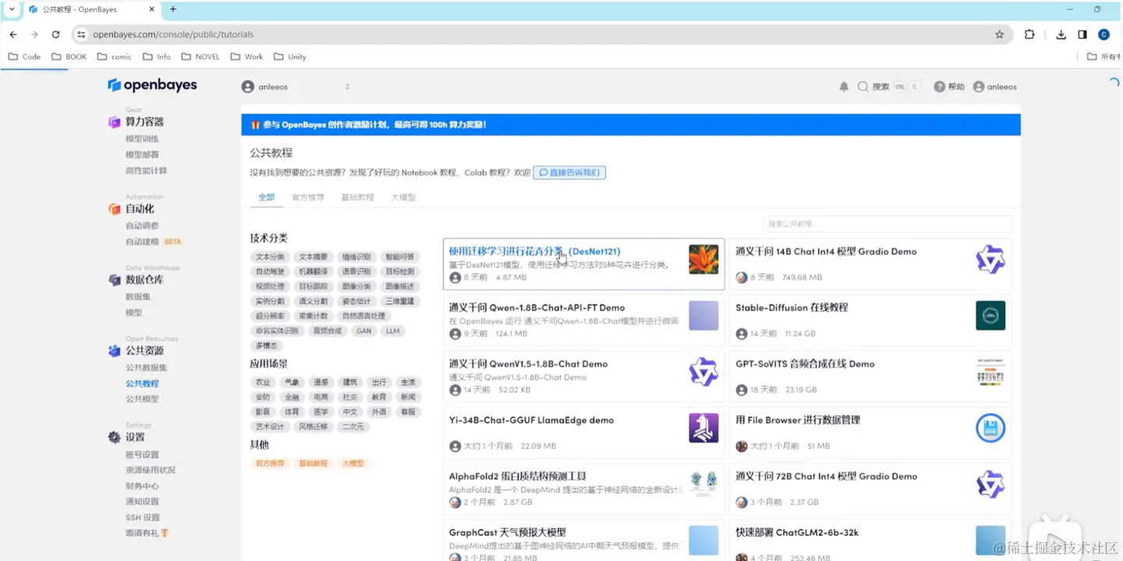
Task: View site information icon in address bar
Action: tap(80, 34)
